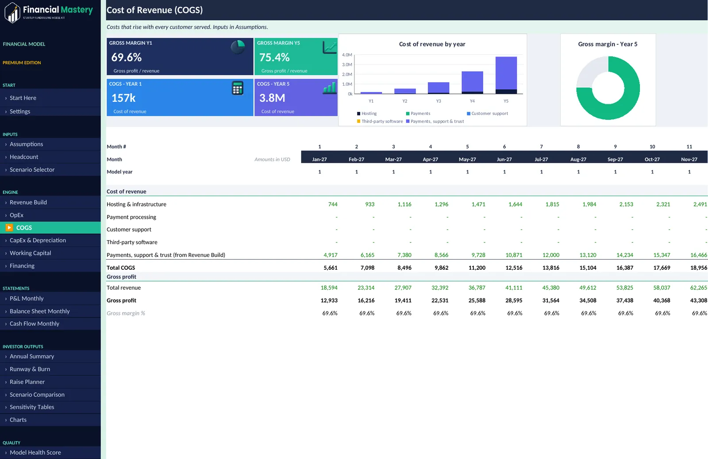The width and height of the screenshot is (708, 459).
Task: Go to Annual Summary
Action: [x=50, y=356]
